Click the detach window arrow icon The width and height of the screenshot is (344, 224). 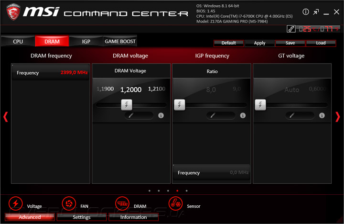pos(316,12)
